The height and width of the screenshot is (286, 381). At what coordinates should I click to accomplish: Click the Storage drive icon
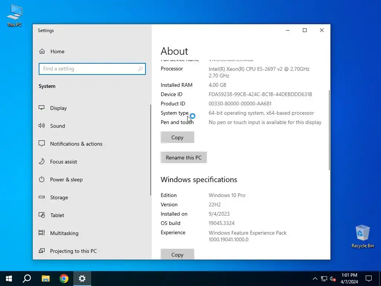[42, 197]
